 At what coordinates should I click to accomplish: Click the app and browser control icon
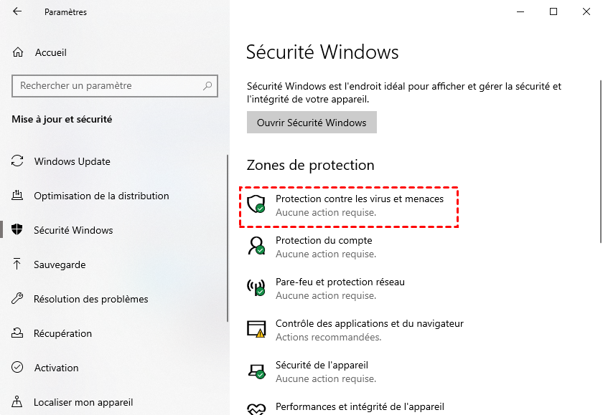coord(256,330)
